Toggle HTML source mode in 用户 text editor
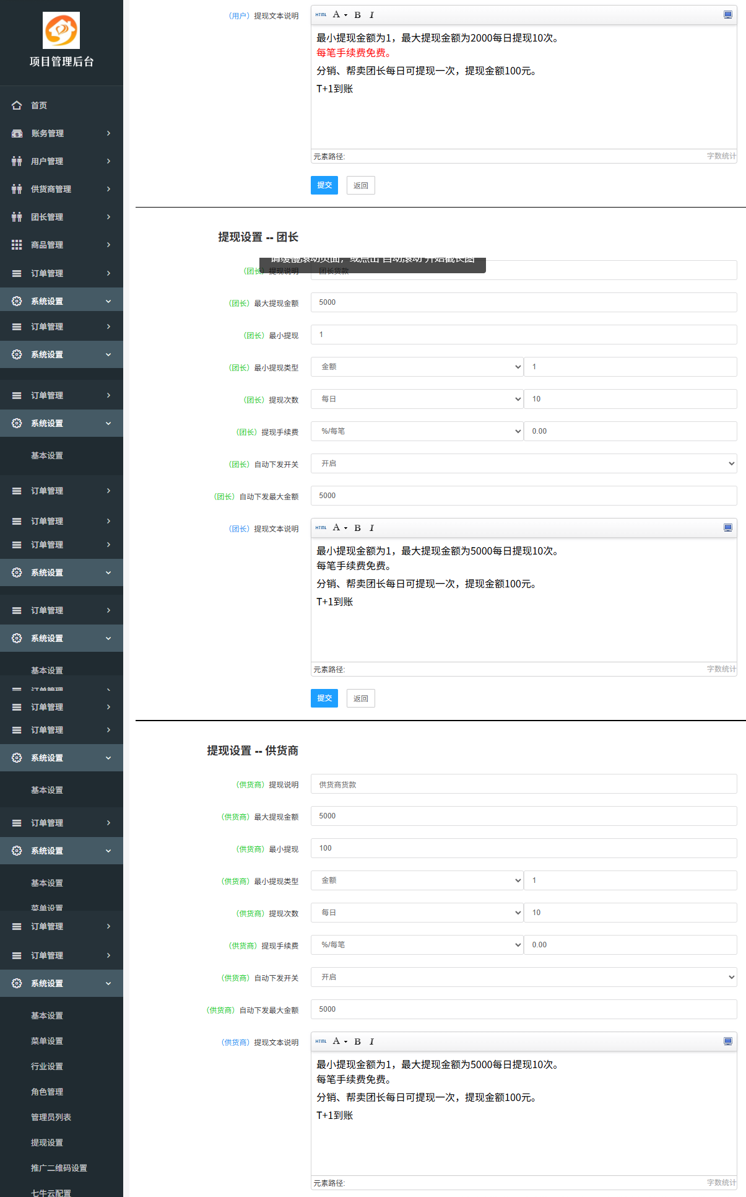This screenshot has height=1197, width=746. pos(321,15)
